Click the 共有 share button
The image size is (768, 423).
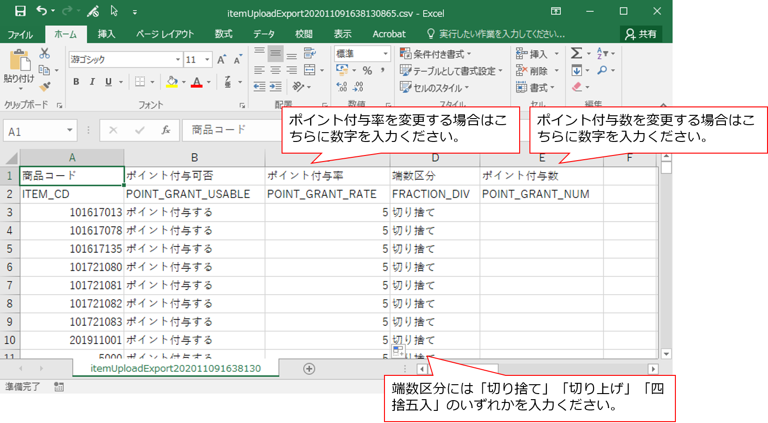641,34
